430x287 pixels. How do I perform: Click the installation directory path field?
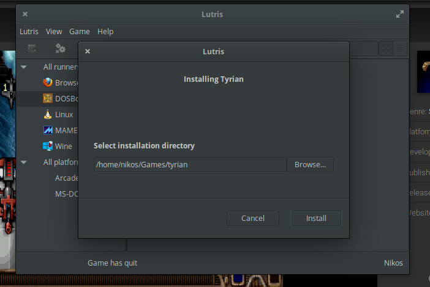[x=190, y=164]
